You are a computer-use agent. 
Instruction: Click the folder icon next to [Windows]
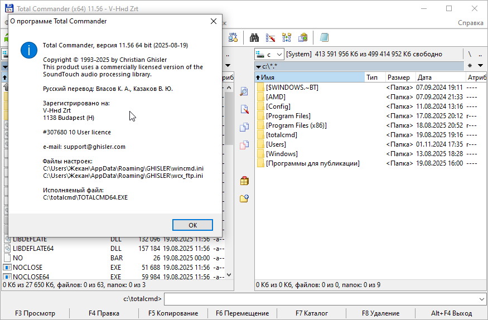tap(260, 154)
